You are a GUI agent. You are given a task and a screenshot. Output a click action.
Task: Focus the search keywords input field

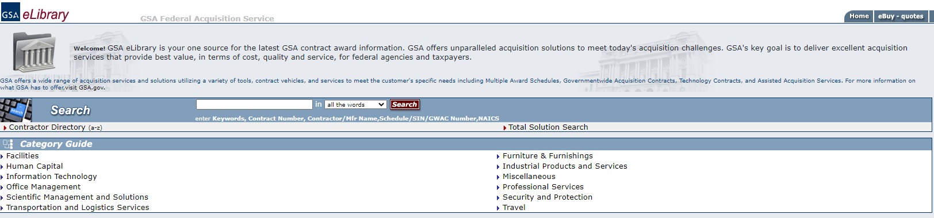click(254, 104)
